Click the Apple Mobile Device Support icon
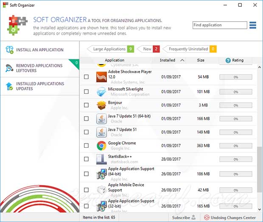Screen dimensions: 263x222 pyautogui.click(x=101, y=190)
